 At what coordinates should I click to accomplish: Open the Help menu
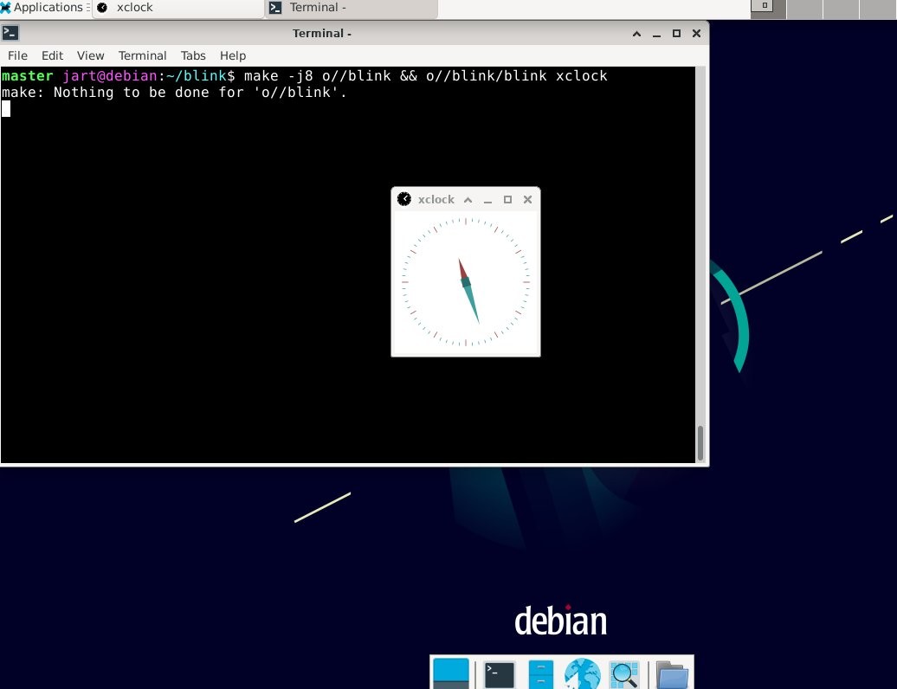233,55
